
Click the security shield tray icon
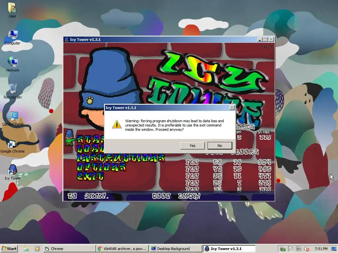[283, 249]
